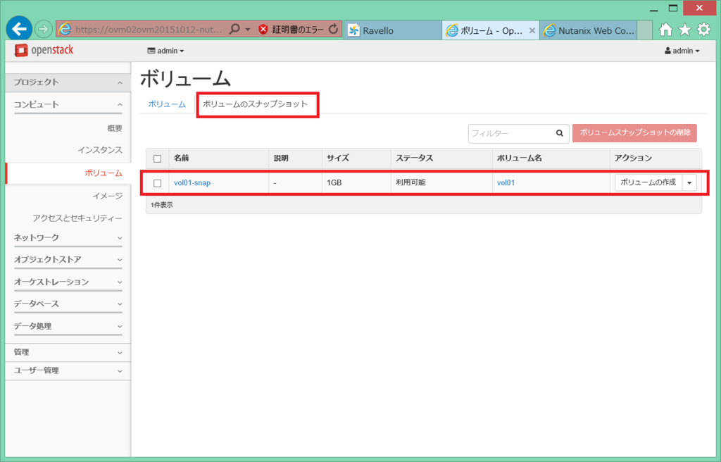The width and height of the screenshot is (721, 462).
Task: Click the ボリュームスナップショットの削除 button
Action: pos(634,133)
